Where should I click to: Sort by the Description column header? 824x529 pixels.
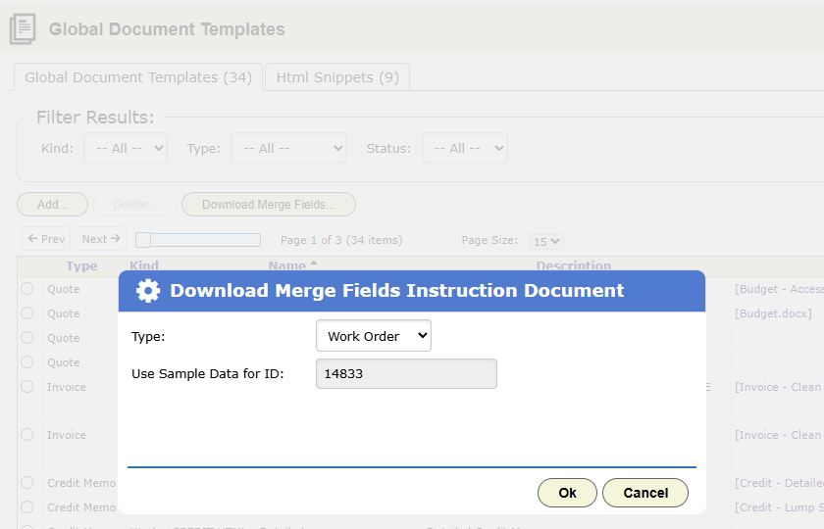click(x=573, y=265)
